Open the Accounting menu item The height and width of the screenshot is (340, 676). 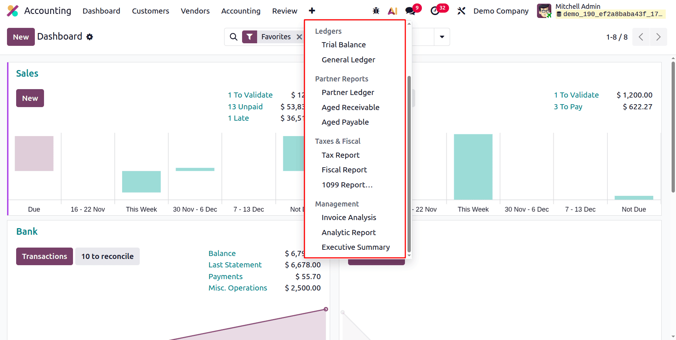tap(241, 11)
